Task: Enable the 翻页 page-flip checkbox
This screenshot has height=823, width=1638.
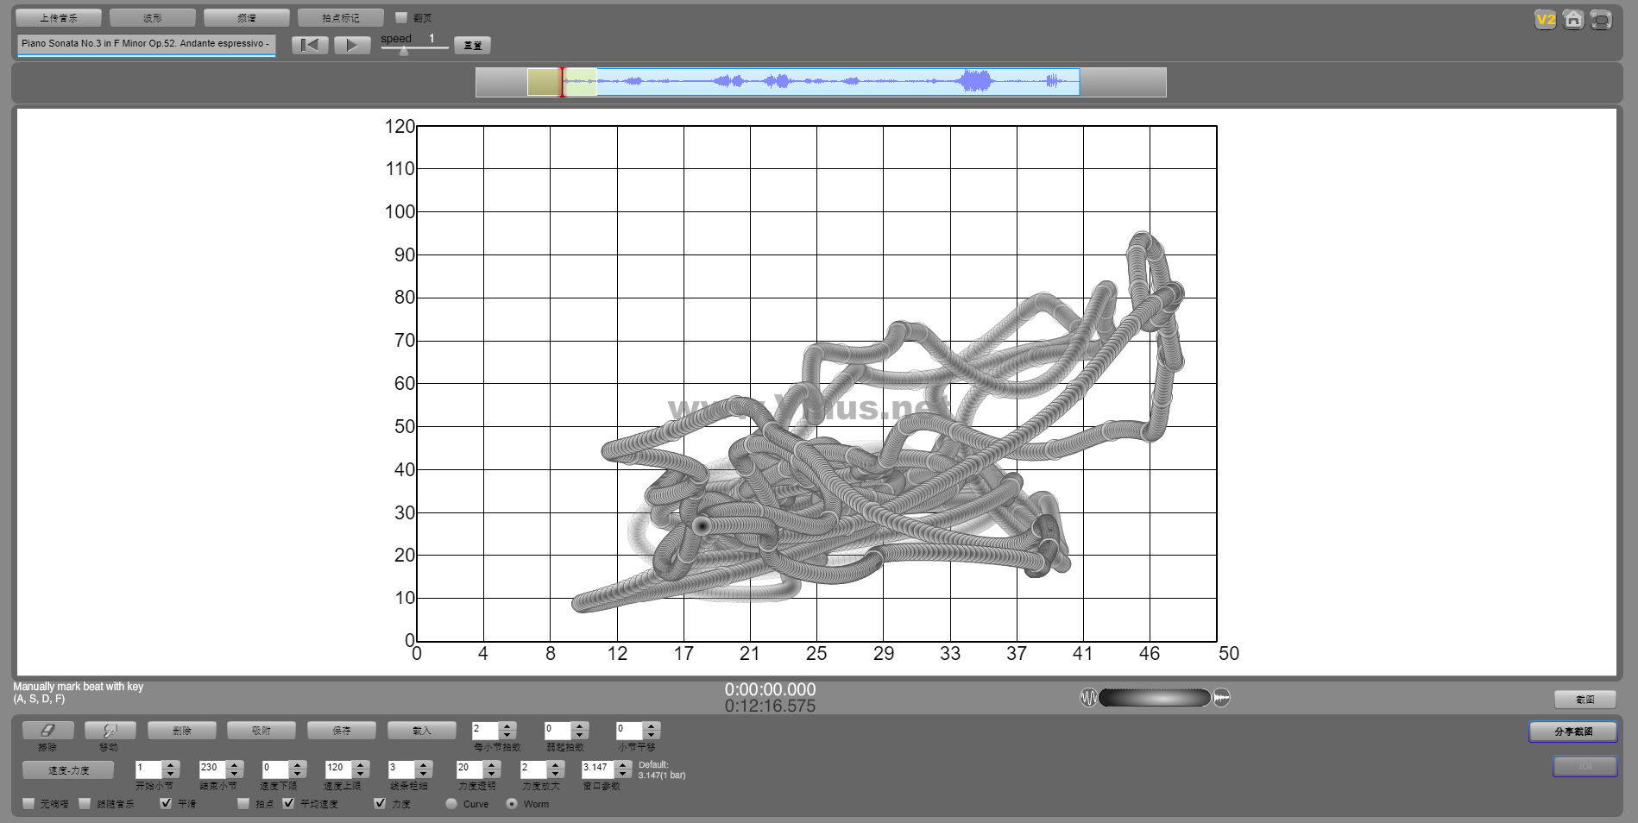Action: (401, 17)
